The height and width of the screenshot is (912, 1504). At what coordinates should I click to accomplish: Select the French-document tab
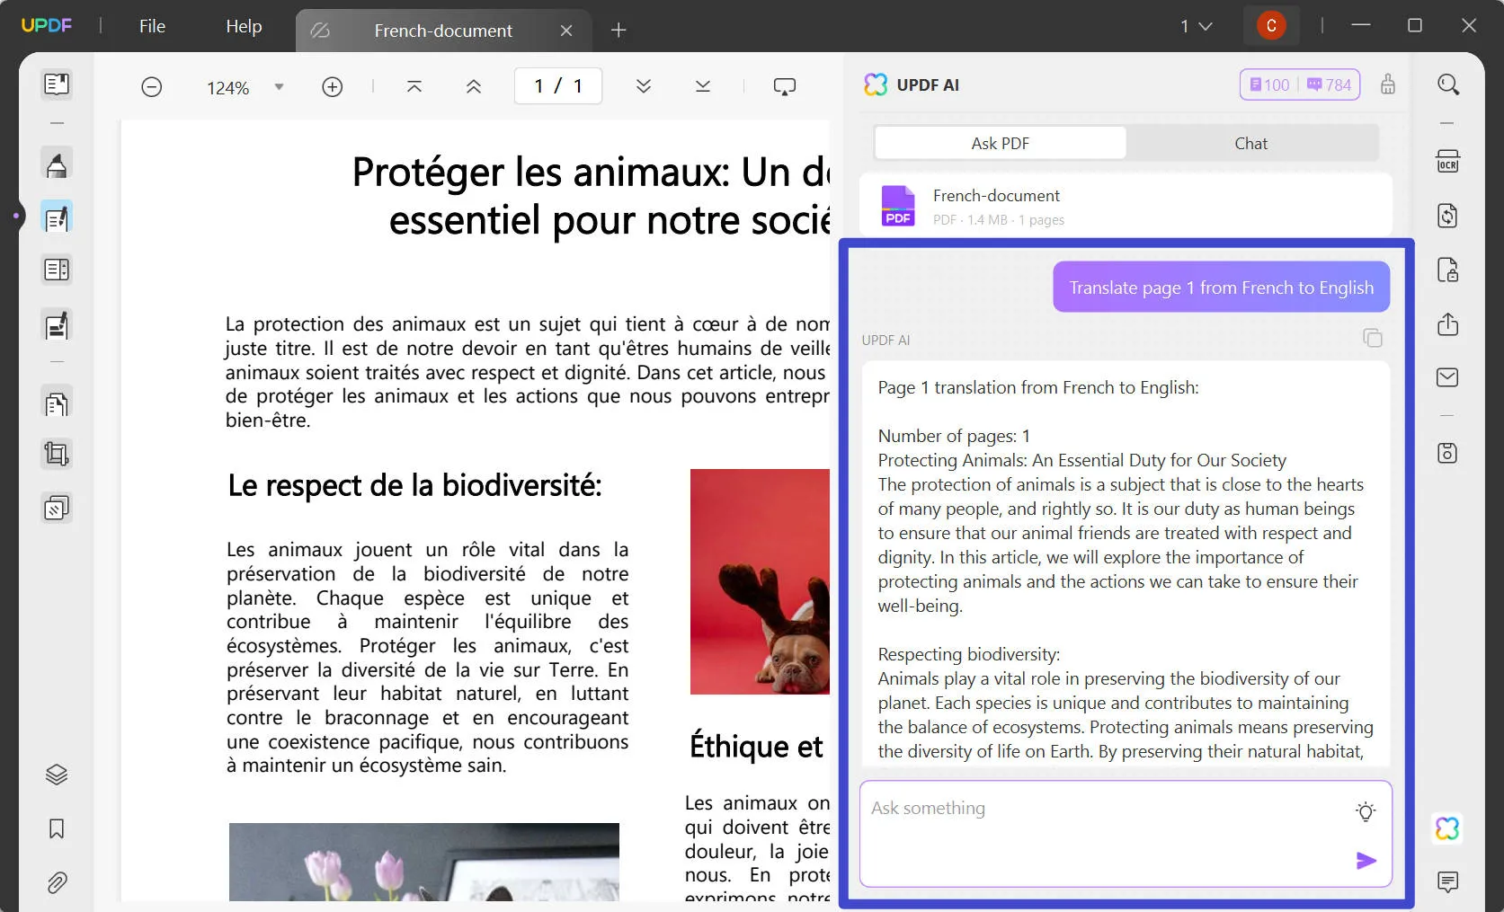point(443,31)
